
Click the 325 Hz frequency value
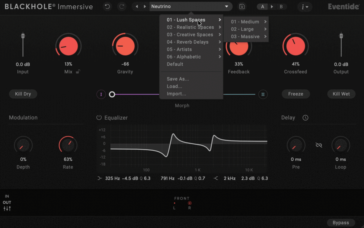click(113, 179)
